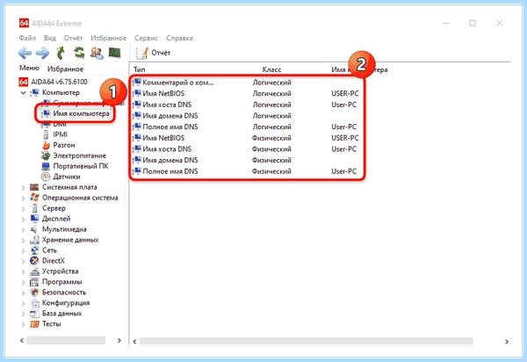Click the База данных icon
This screenshot has height=362, width=527.
(x=34, y=314)
